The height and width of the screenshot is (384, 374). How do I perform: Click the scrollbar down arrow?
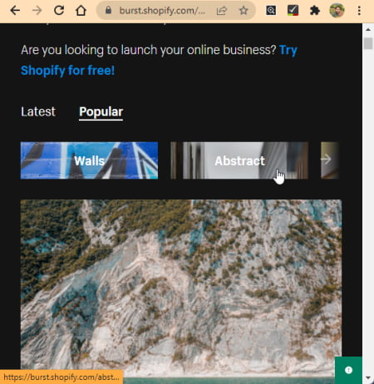368,377
